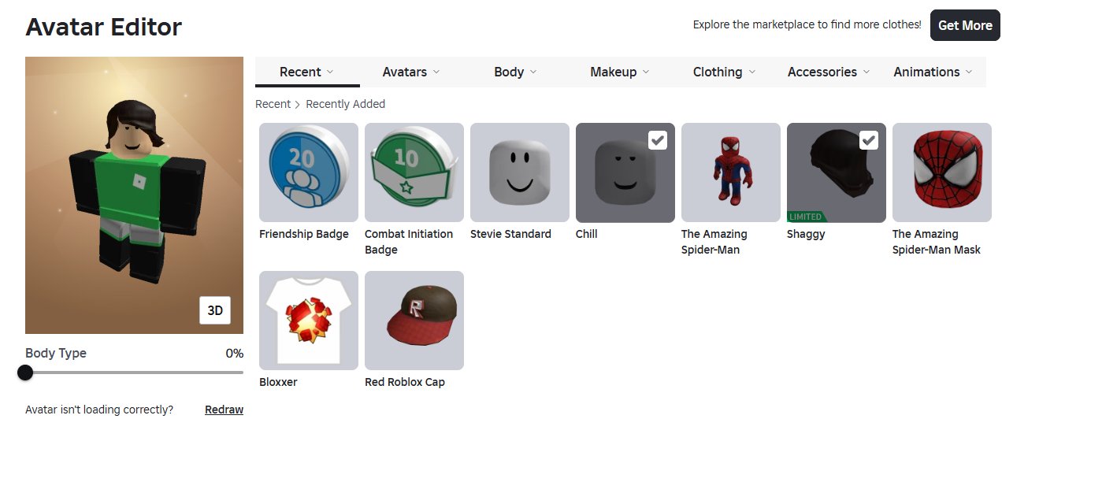The image size is (1117, 482).
Task: Expand the Avatars tab menu
Action: click(x=411, y=72)
